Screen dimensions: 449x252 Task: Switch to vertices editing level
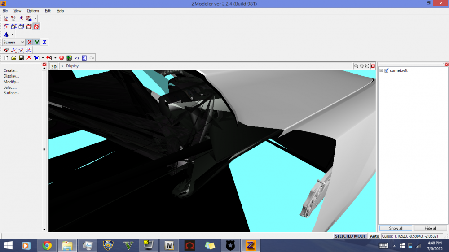[6, 26]
